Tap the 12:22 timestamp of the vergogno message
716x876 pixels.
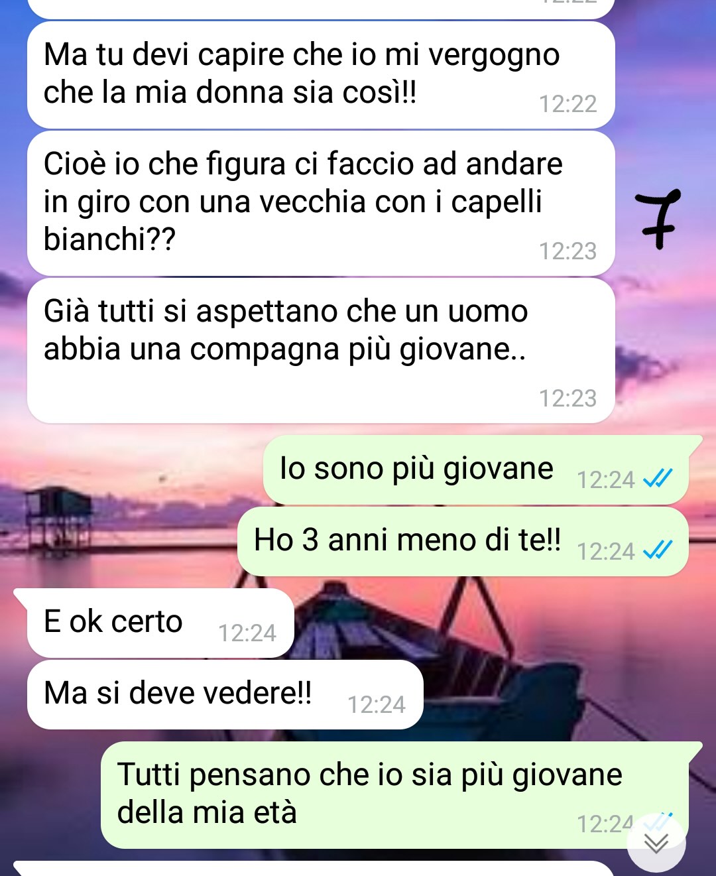[x=568, y=104]
